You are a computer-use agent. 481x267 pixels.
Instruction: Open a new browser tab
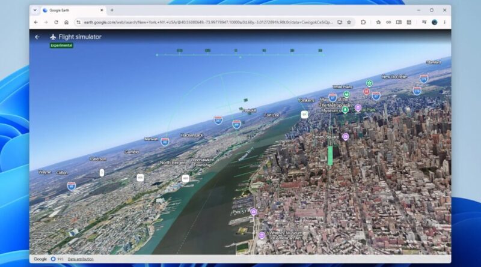tap(112, 10)
